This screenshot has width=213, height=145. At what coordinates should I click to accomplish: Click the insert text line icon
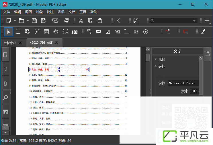pos(167,32)
